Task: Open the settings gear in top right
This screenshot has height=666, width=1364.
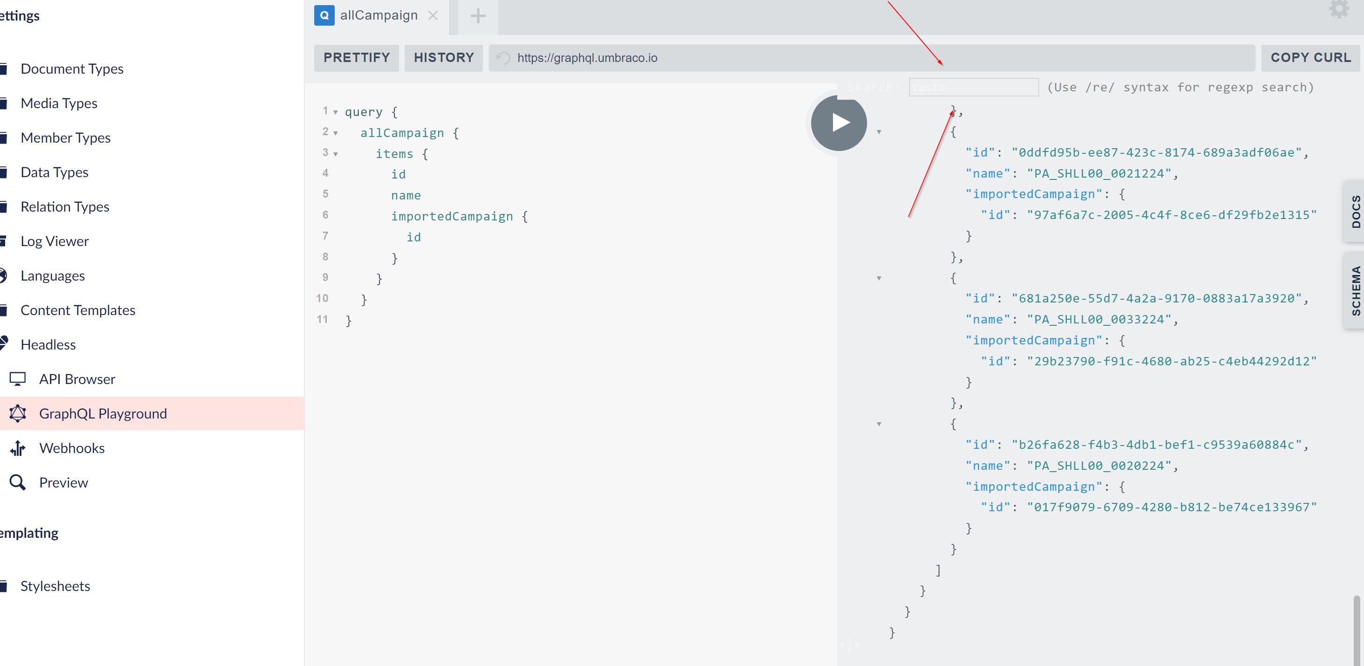Action: tap(1339, 8)
